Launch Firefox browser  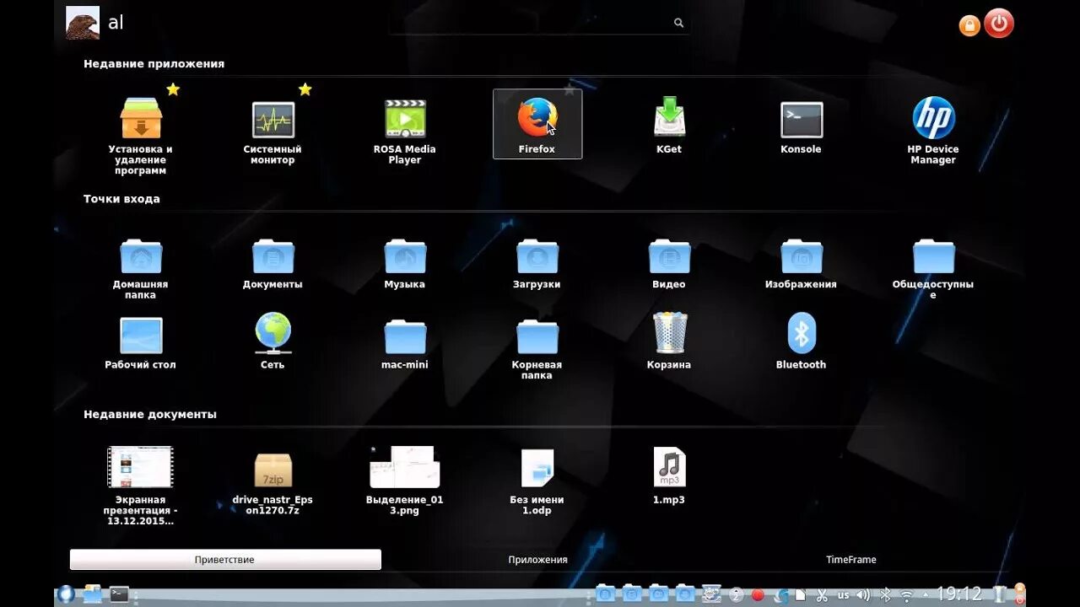[537, 124]
